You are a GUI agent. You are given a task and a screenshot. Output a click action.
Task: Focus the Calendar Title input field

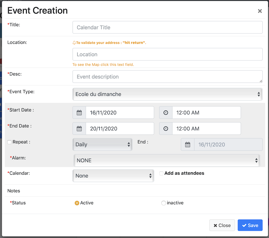tap(167, 27)
